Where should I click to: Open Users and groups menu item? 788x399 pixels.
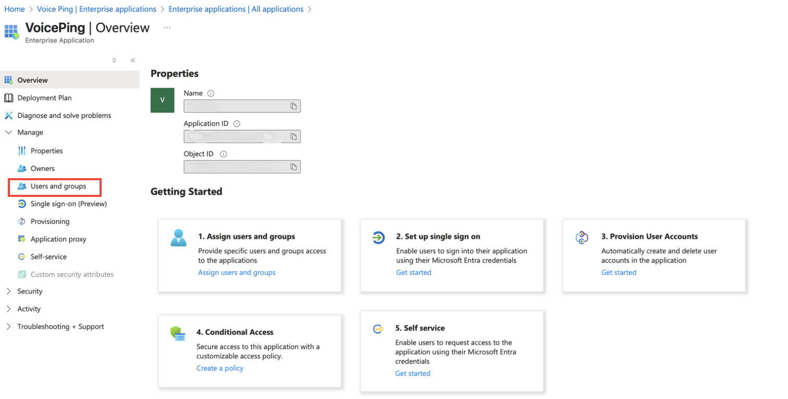[x=58, y=186]
